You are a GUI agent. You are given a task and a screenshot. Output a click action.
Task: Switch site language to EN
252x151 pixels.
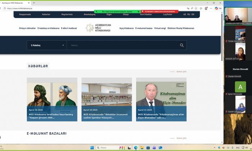click(x=193, y=14)
